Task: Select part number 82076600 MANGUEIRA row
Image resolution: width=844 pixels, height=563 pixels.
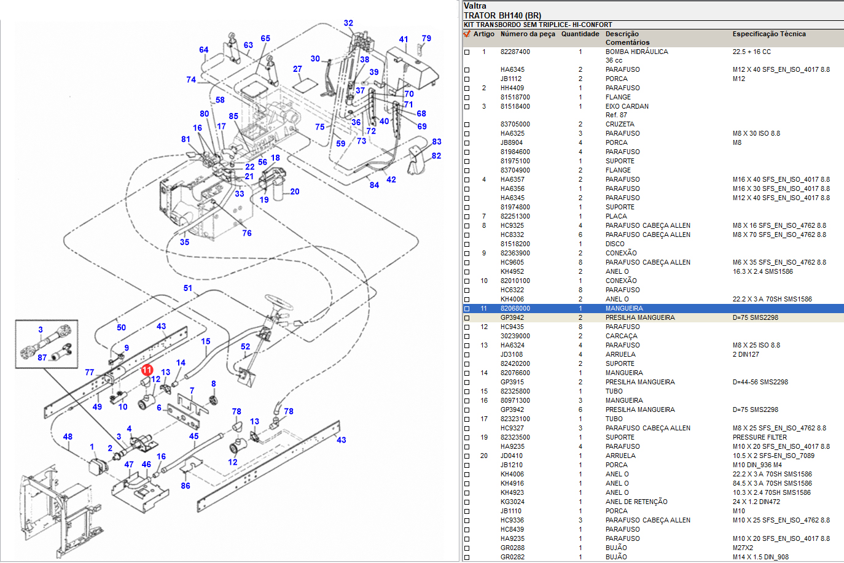Action: coord(515,373)
